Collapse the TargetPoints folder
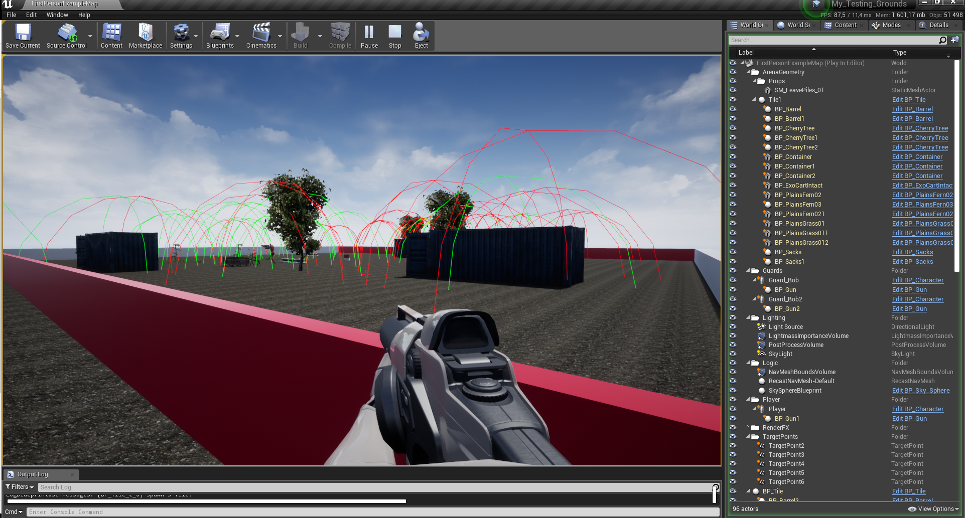 (x=748, y=437)
